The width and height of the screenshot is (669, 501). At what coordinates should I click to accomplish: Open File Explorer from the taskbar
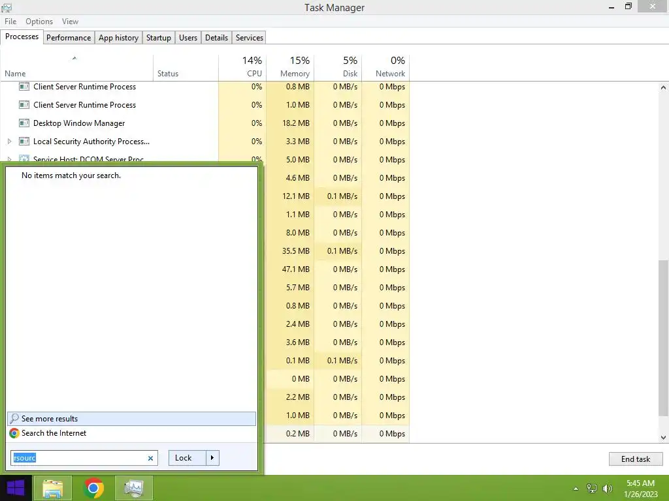pyautogui.click(x=52, y=488)
